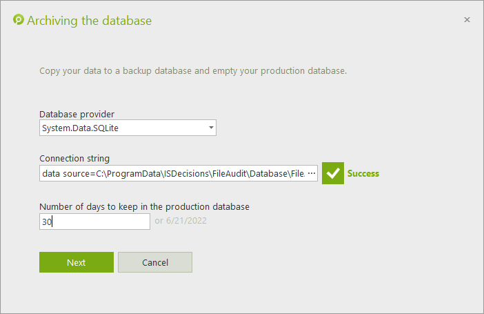This screenshot has width=484, height=314.
Task: Click the 'Number of days to keep' label
Action: click(x=144, y=206)
